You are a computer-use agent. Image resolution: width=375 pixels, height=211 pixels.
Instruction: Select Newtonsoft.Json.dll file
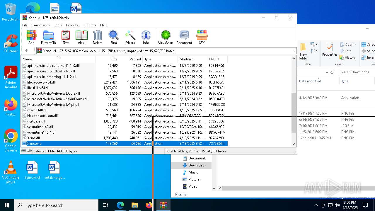tap(124, 115)
